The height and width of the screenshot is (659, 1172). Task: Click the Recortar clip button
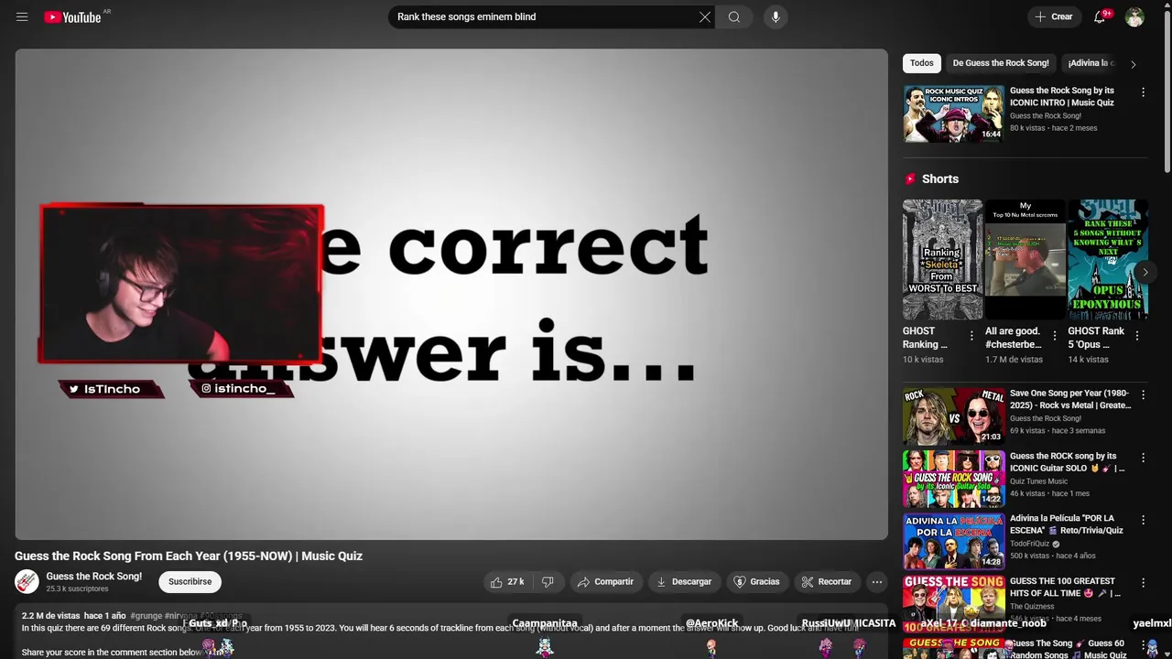(827, 582)
